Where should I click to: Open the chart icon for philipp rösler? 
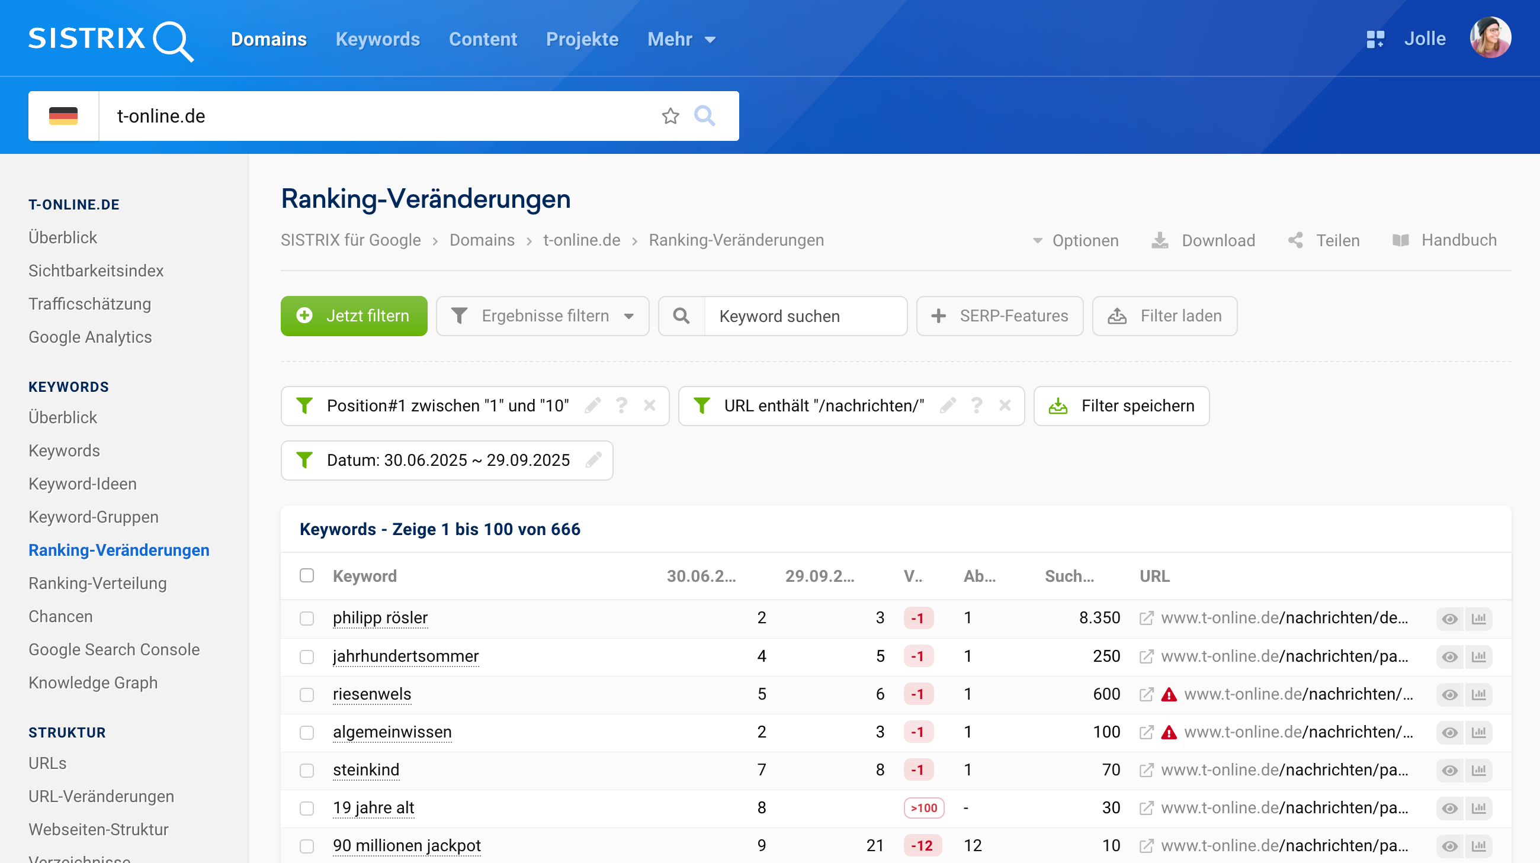click(x=1478, y=619)
